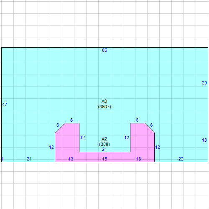Select the 85 top edge dimension
This screenshot has width=209, height=209.
[104, 50]
